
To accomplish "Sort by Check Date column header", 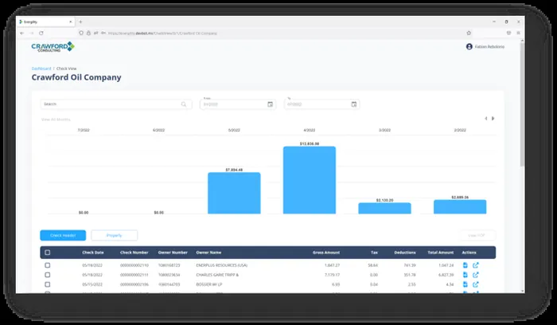I will (x=93, y=253).
